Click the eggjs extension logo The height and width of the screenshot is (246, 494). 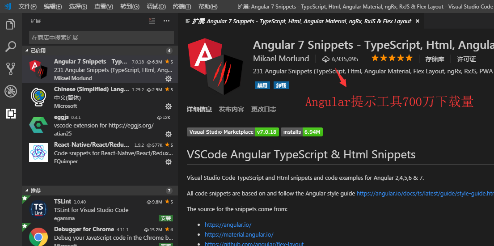38,125
